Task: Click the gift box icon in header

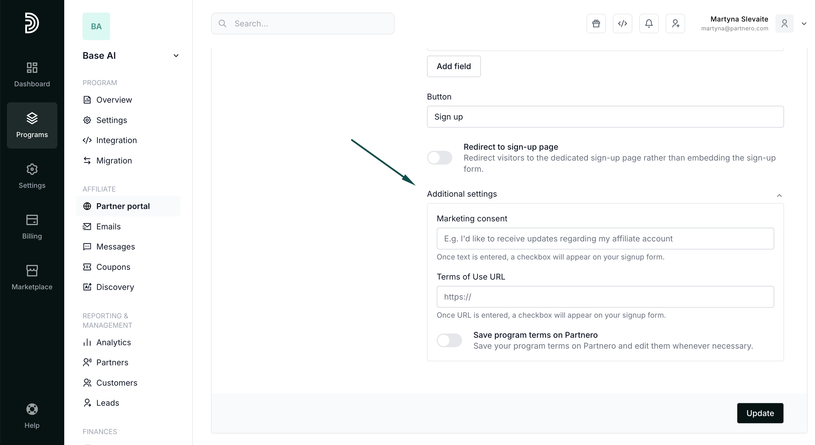Action: [x=596, y=24]
